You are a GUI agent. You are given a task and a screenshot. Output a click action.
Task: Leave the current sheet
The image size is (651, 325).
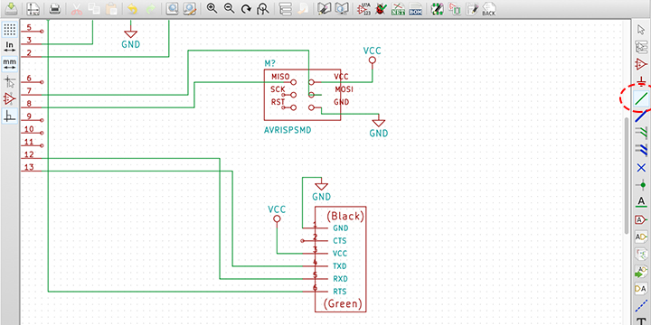coord(302,8)
